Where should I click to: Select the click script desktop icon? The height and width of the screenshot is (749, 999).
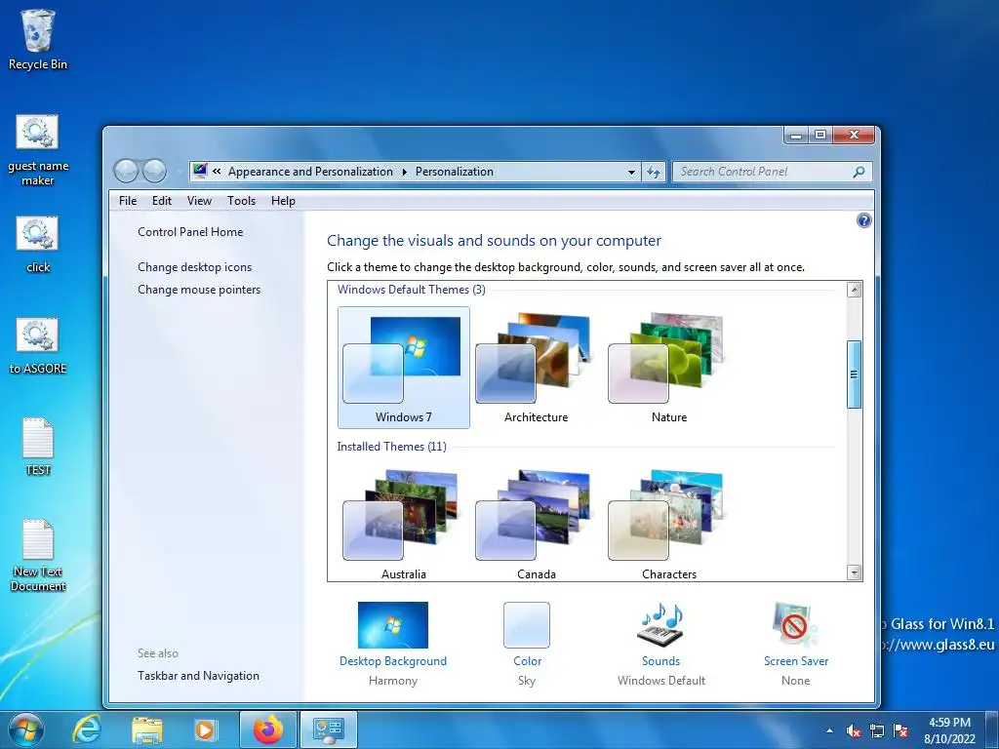pos(38,245)
